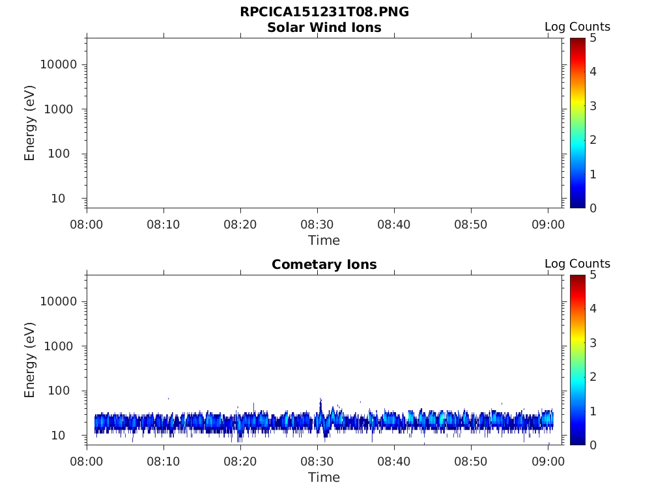The width and height of the screenshot is (667, 500).
Task: Select 1000 energy tick on Cometary Ions plot
Action: 59,346
